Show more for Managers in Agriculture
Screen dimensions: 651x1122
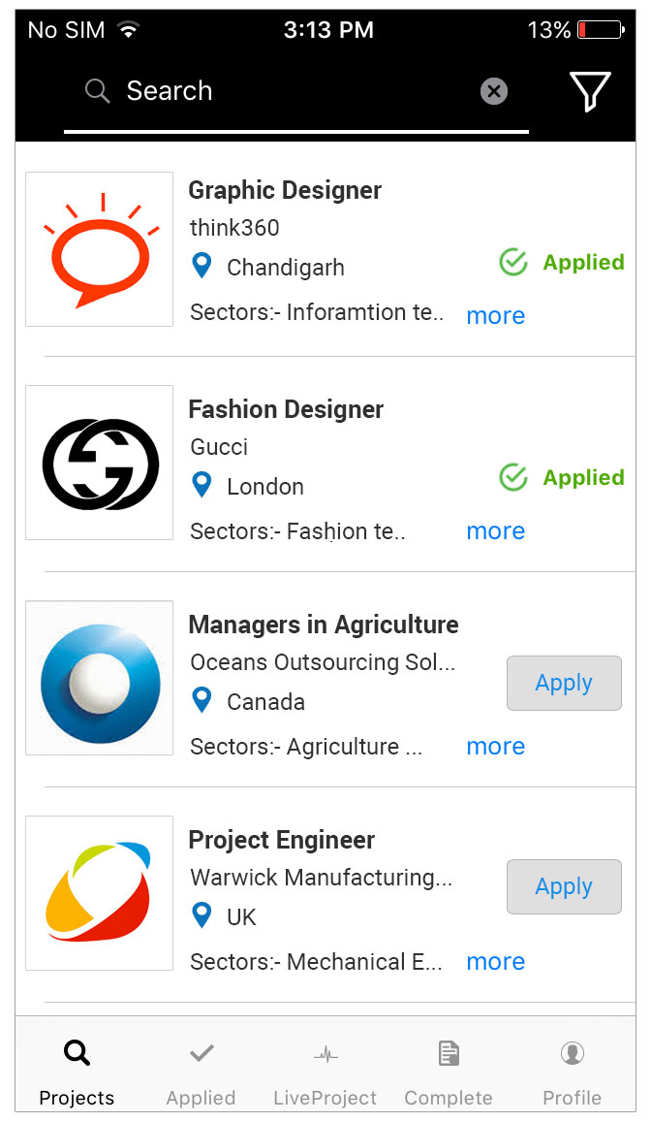tap(495, 746)
